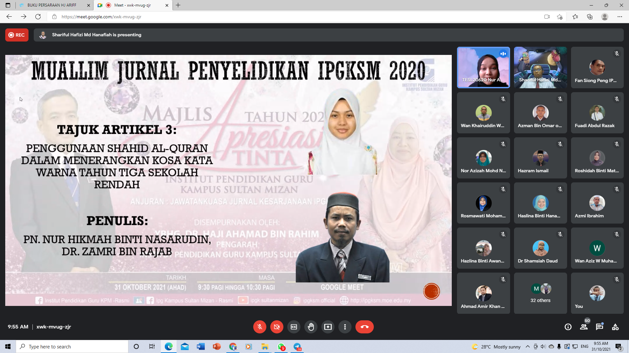Raise hand in meeting
The width and height of the screenshot is (629, 353).
point(311,327)
